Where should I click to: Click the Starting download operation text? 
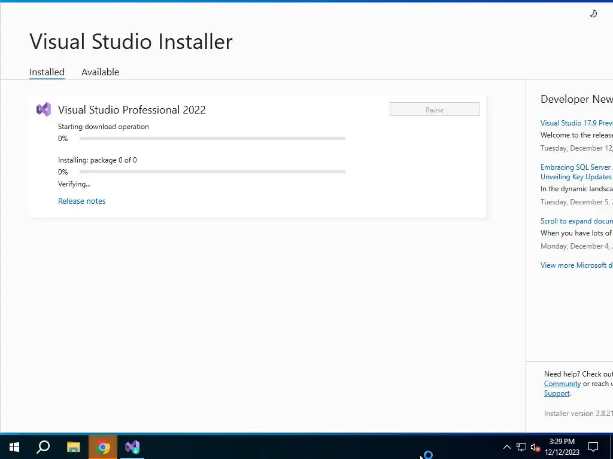pos(103,127)
